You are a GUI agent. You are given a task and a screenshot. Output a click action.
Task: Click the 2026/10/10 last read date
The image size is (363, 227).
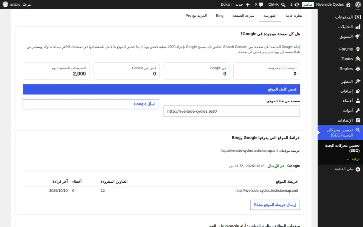tap(58, 191)
